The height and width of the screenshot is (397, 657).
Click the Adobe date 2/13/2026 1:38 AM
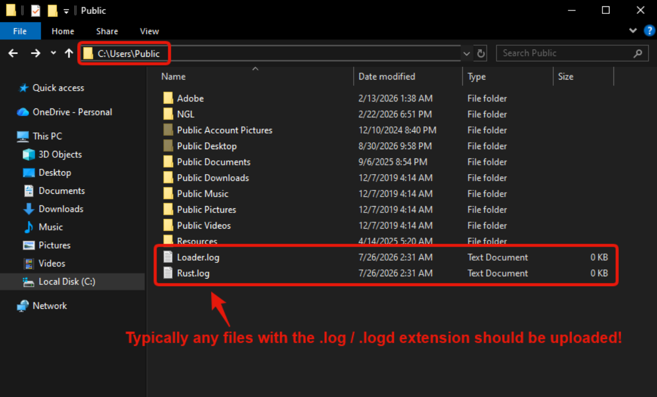pyautogui.click(x=395, y=98)
